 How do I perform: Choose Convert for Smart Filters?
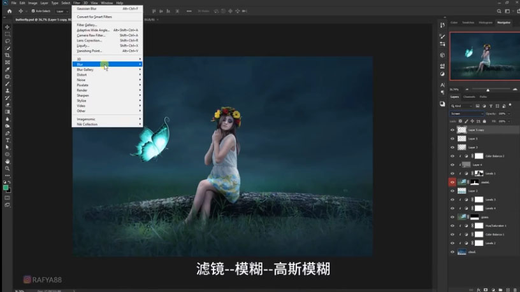108,17
